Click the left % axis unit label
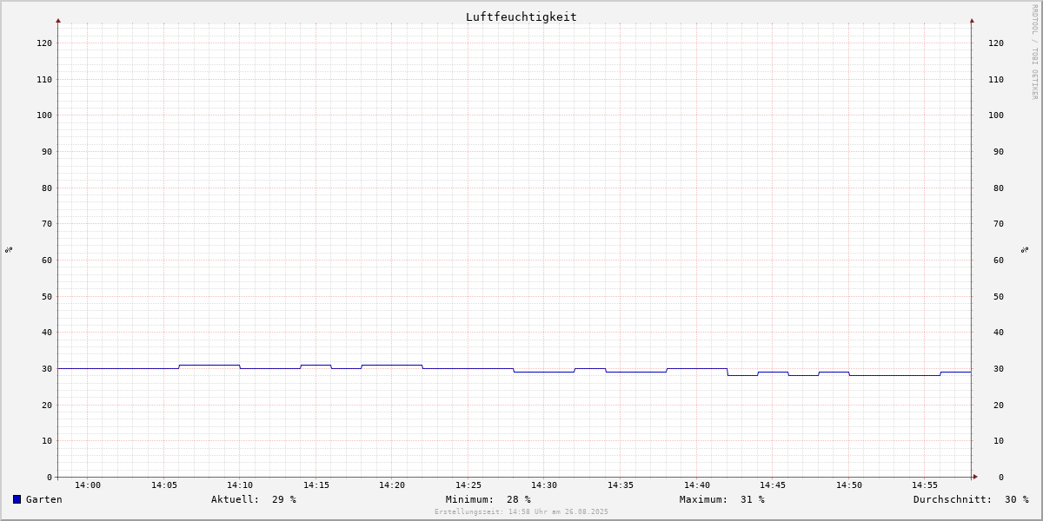This screenshot has width=1043, height=521. [9, 250]
